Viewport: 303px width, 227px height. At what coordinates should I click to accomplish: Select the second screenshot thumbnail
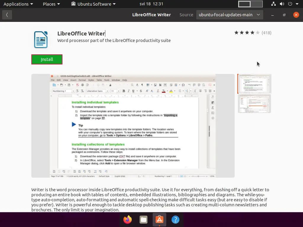[x=254, y=104]
